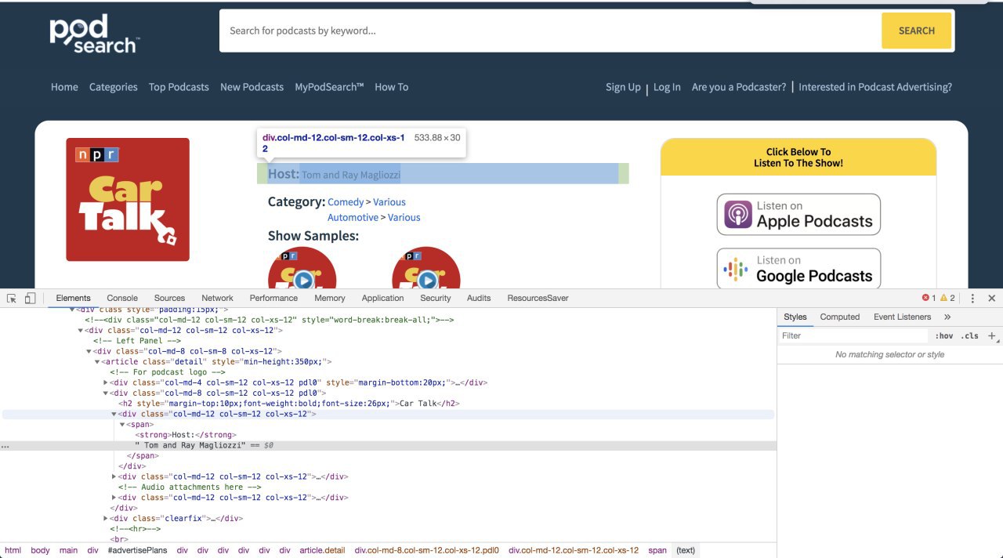This screenshot has width=1003, height=558.
Task: Open the Audits tab
Action: [479, 299]
